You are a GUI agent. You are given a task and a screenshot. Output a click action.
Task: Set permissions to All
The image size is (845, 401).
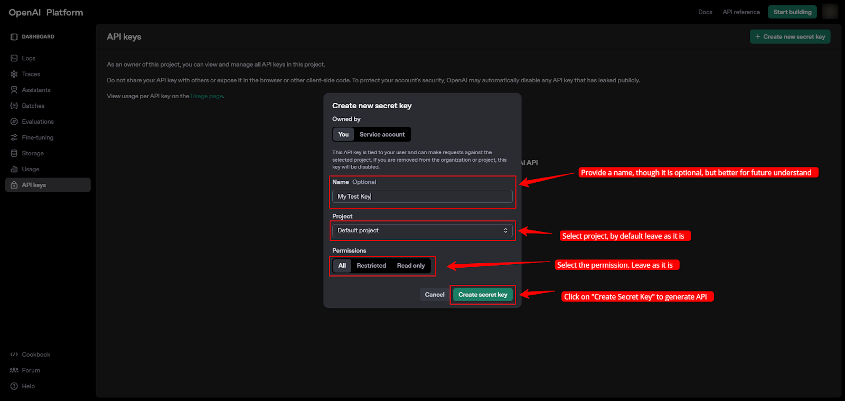342,266
